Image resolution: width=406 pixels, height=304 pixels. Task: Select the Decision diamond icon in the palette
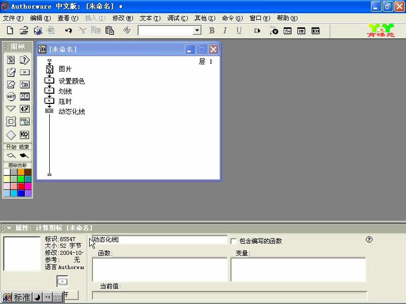11,135
